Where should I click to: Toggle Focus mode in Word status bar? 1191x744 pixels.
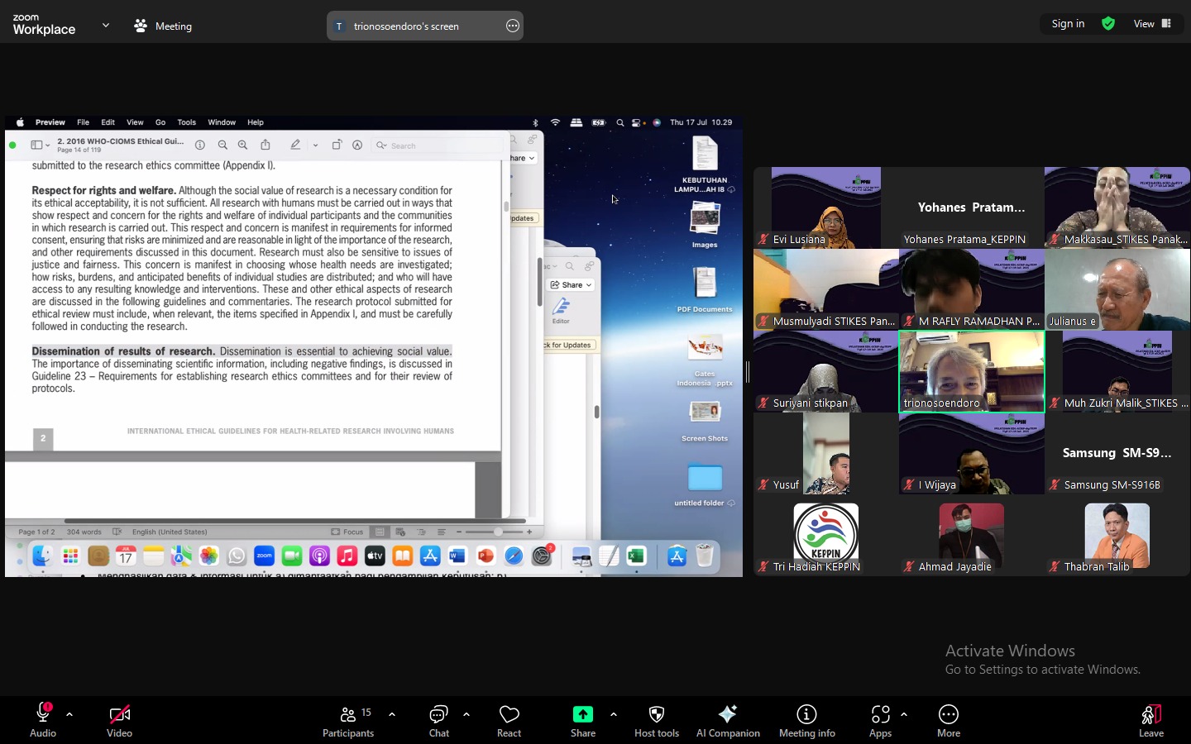tap(347, 532)
